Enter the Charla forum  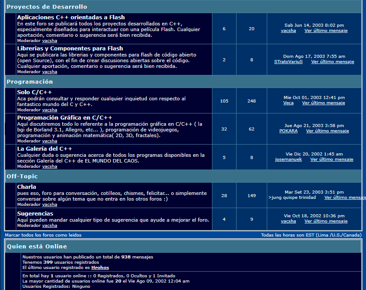pyautogui.click(x=26, y=187)
